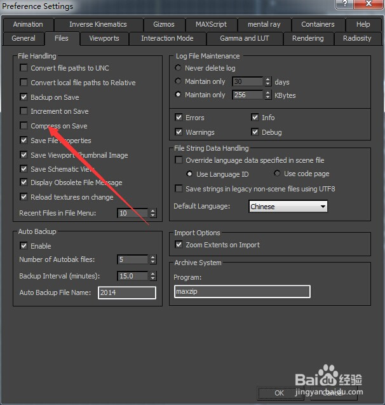
Task: Open the Gamma and LUT tab
Action: point(245,39)
